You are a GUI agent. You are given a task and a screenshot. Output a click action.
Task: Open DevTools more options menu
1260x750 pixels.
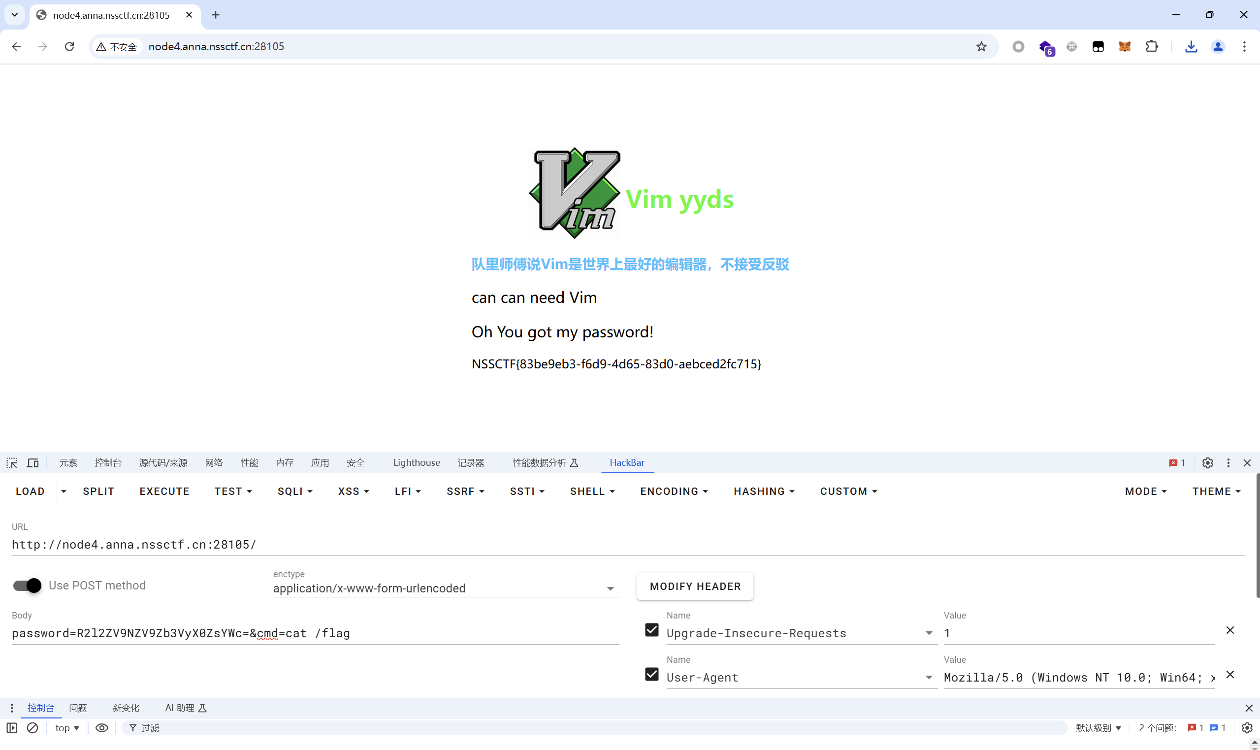click(1228, 462)
